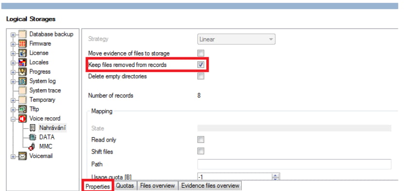412x191 pixels.
Task: Select Temporary in the tree
Action: [42, 100]
